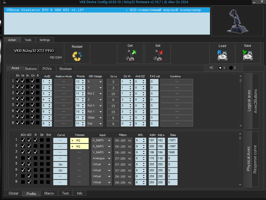Viewport: 266px width, 200px height.
Task: Click KdLo field showing 130
Action: coord(161,158)
